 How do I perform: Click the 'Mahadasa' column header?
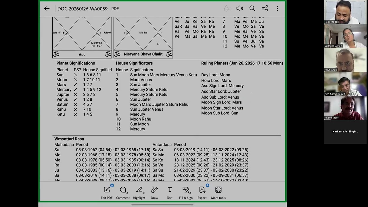tap(64, 145)
